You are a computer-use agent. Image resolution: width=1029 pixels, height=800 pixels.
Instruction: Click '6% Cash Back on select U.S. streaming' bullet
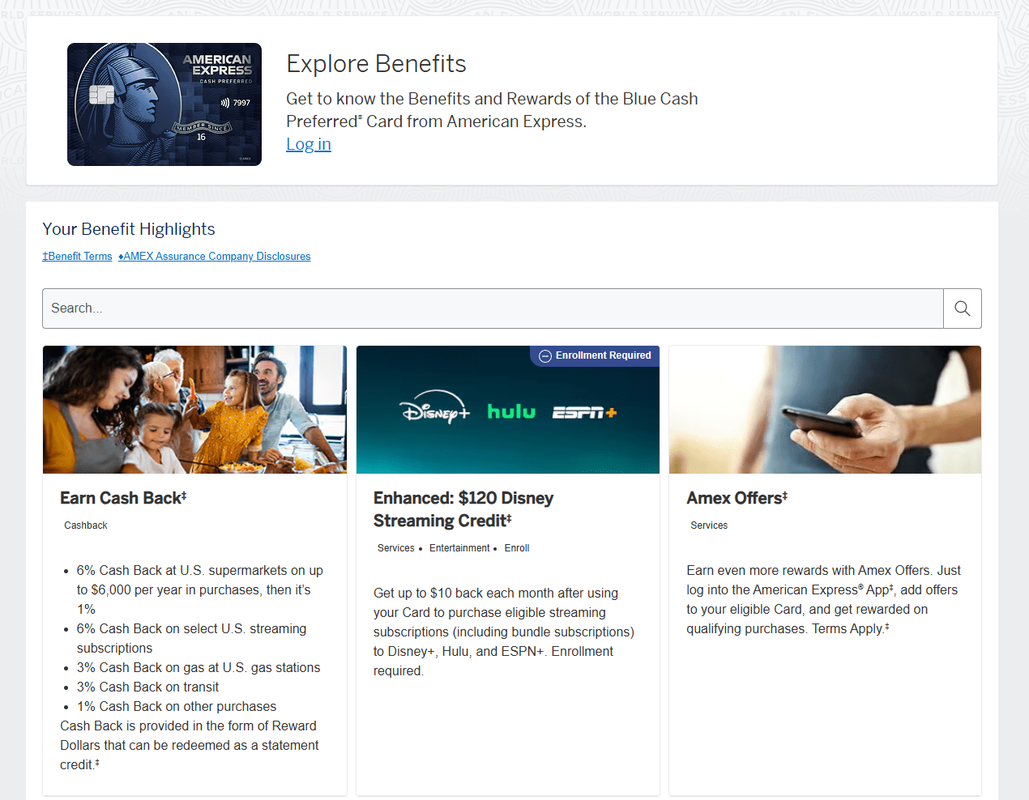(x=192, y=639)
